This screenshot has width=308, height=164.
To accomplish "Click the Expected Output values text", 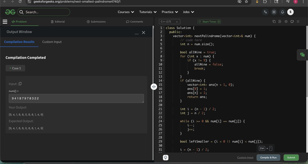I will 26,128.
